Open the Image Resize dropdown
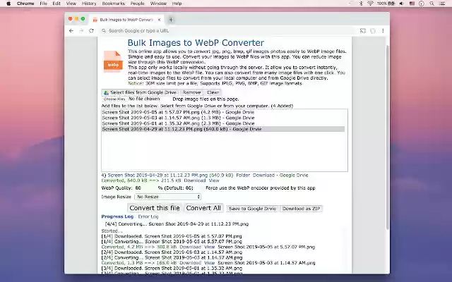 pyautogui.click(x=167, y=197)
